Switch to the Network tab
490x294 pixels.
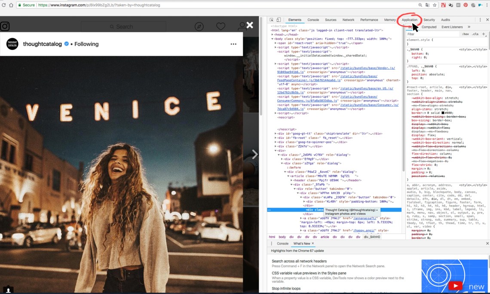point(349,20)
